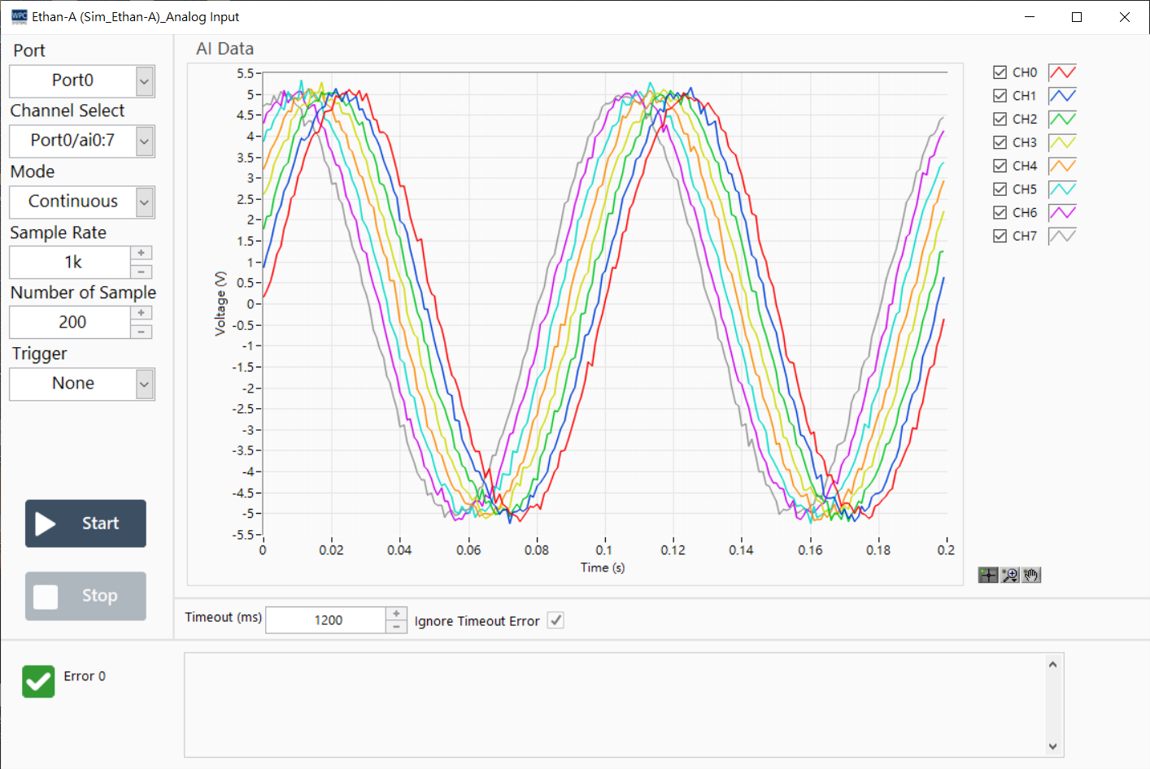1150x769 pixels.
Task: Select the zoom tool under the plot
Action: (x=1009, y=575)
